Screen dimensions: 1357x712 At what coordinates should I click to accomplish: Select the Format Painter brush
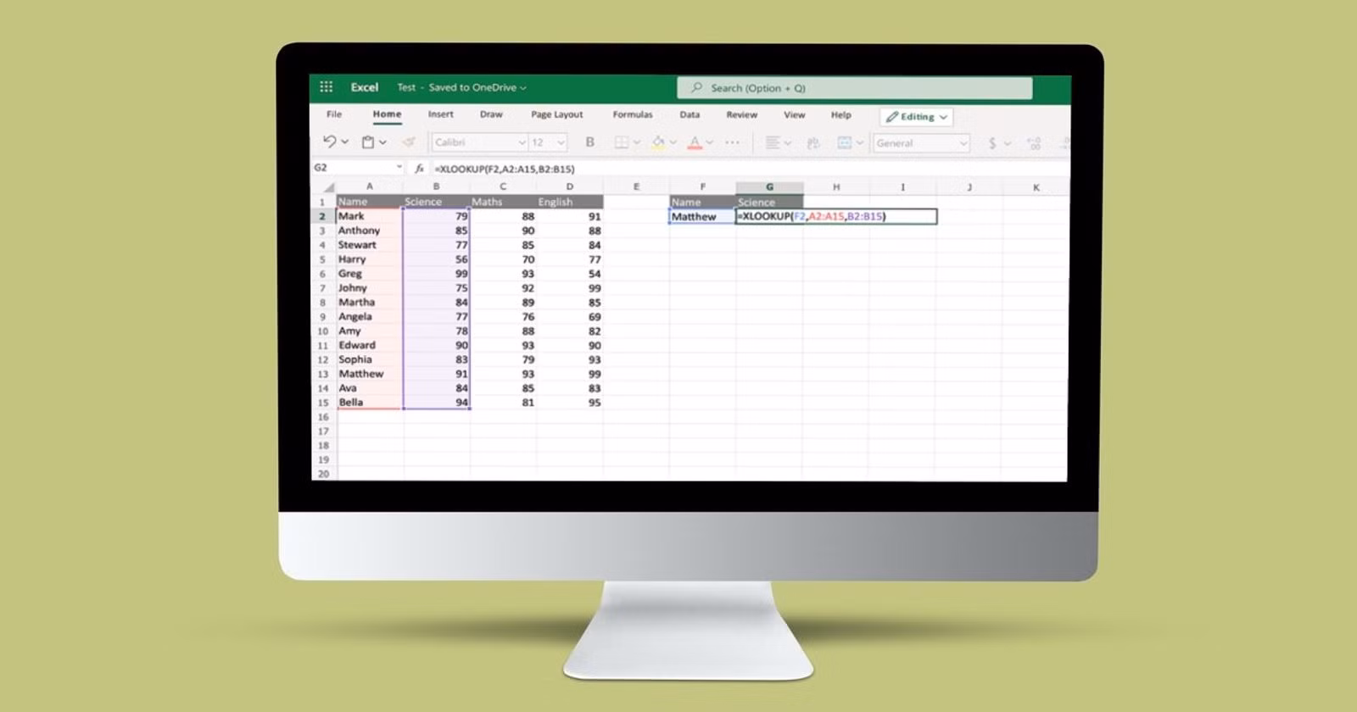point(409,142)
